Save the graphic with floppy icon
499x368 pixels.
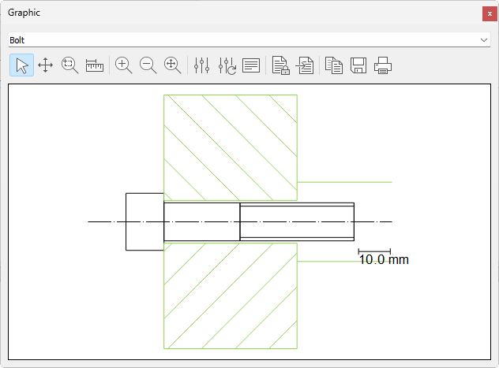(358, 65)
